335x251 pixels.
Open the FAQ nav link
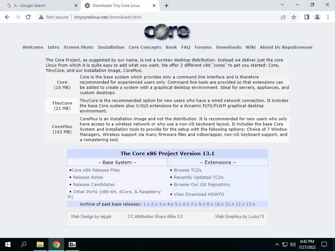(186, 47)
